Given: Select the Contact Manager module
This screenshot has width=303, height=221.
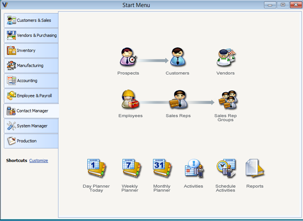Looking at the screenshot, I should [31, 111].
